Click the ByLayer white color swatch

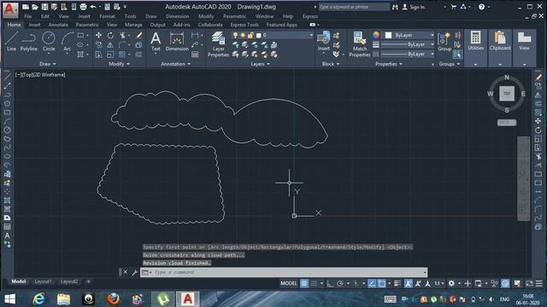pos(388,35)
